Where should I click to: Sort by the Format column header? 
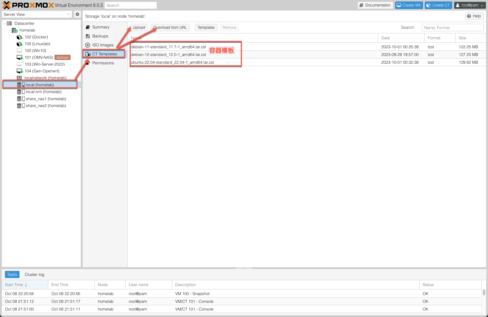(x=440, y=38)
